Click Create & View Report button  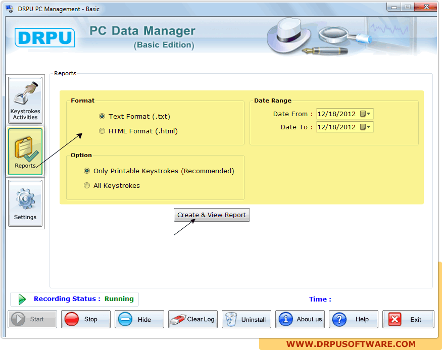[x=212, y=215]
